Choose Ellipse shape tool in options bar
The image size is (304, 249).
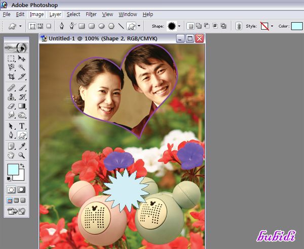click(101, 26)
